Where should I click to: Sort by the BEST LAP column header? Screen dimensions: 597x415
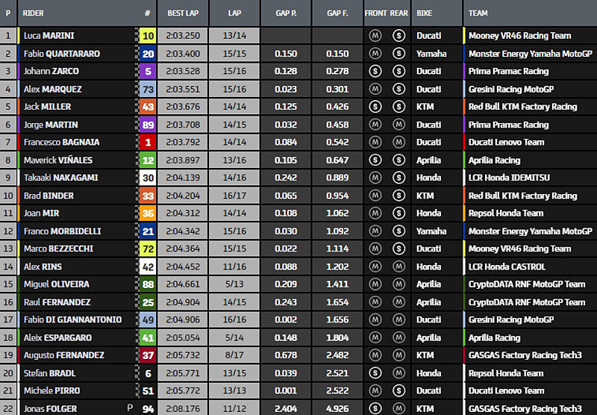(x=182, y=13)
